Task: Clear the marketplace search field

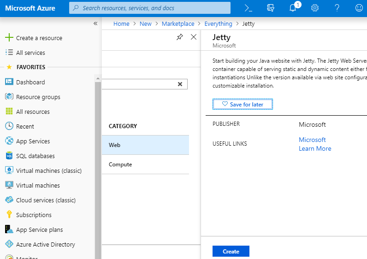Action: [x=180, y=84]
